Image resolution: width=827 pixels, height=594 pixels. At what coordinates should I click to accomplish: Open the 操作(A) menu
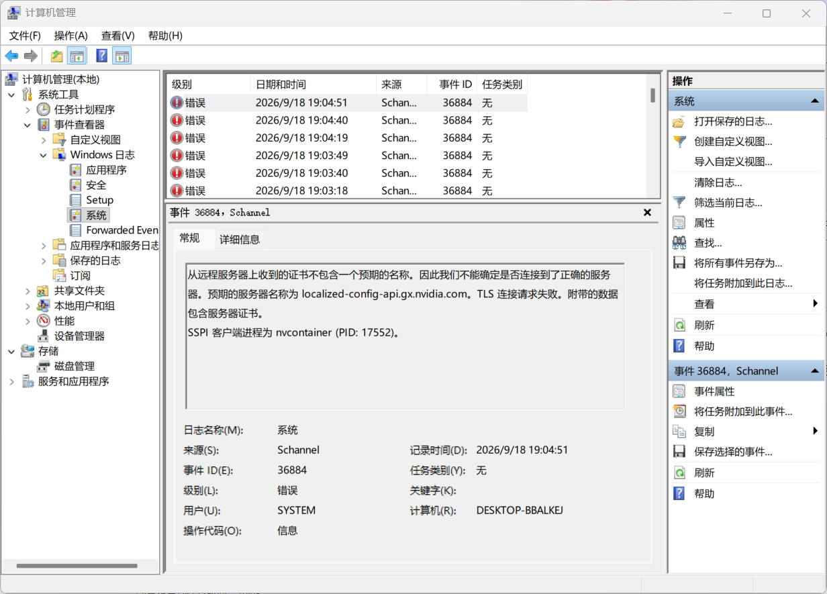tap(71, 36)
